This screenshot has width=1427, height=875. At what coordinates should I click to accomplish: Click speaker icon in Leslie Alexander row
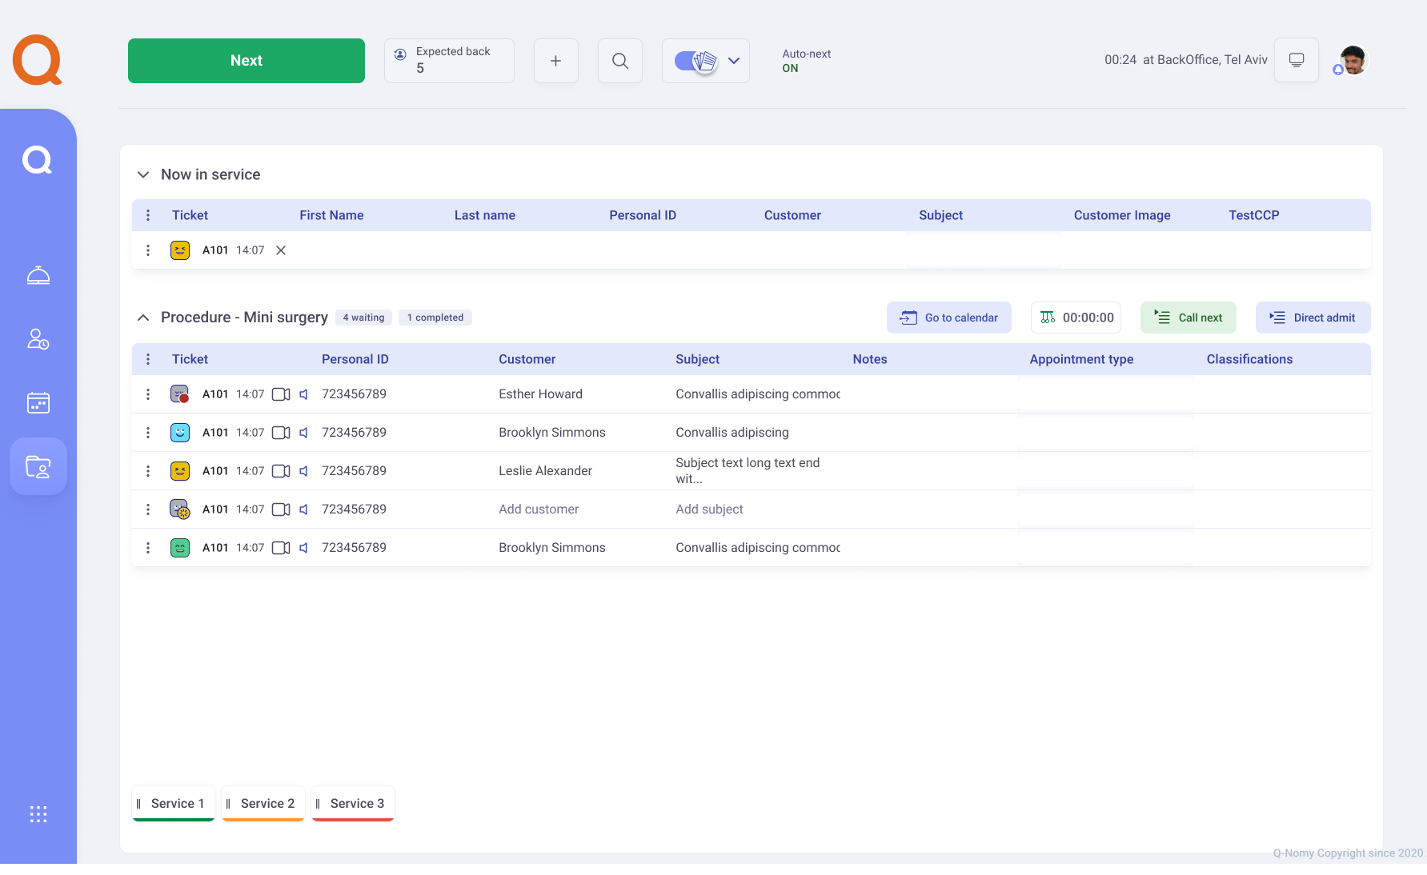click(x=304, y=471)
